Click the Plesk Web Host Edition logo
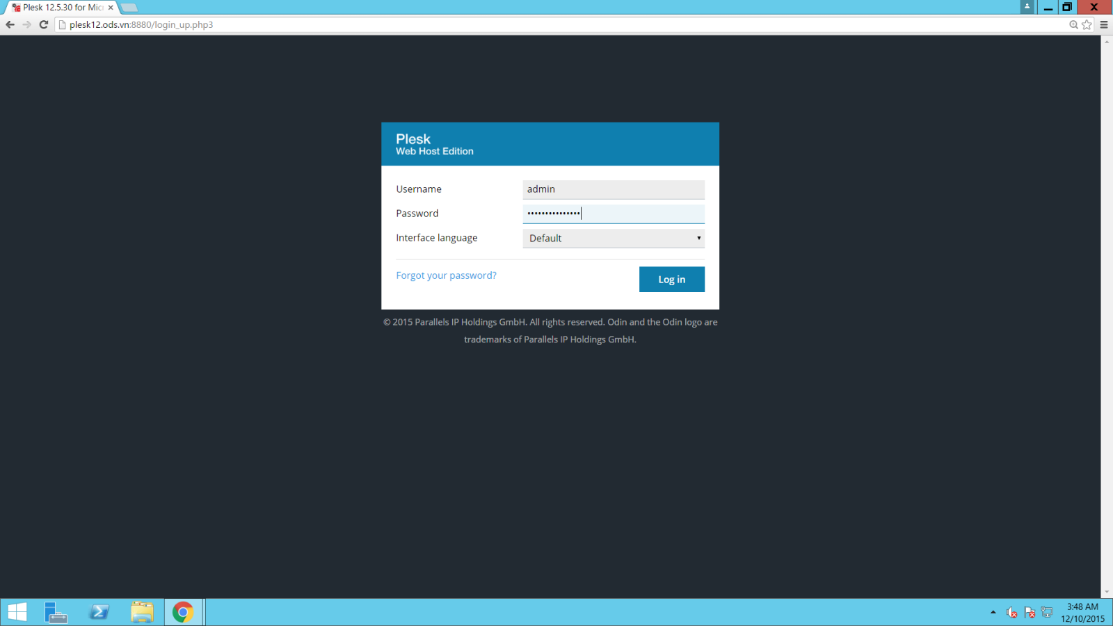1113x626 pixels. 435,144
